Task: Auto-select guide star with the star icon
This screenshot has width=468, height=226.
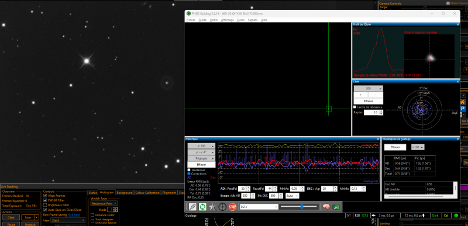Action: (x=212, y=207)
